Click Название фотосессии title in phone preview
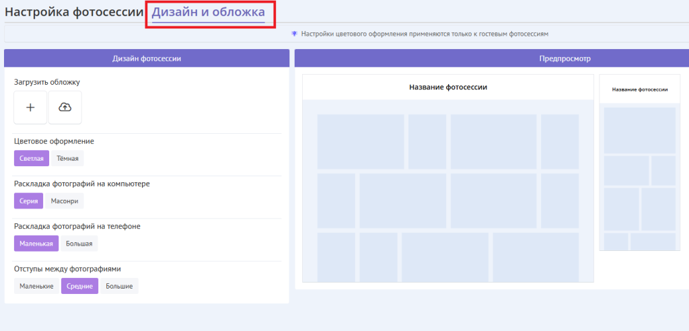 (x=639, y=89)
